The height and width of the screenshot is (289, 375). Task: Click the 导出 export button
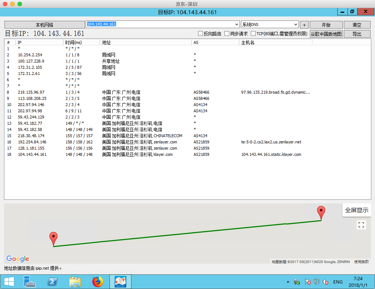pos(357,34)
